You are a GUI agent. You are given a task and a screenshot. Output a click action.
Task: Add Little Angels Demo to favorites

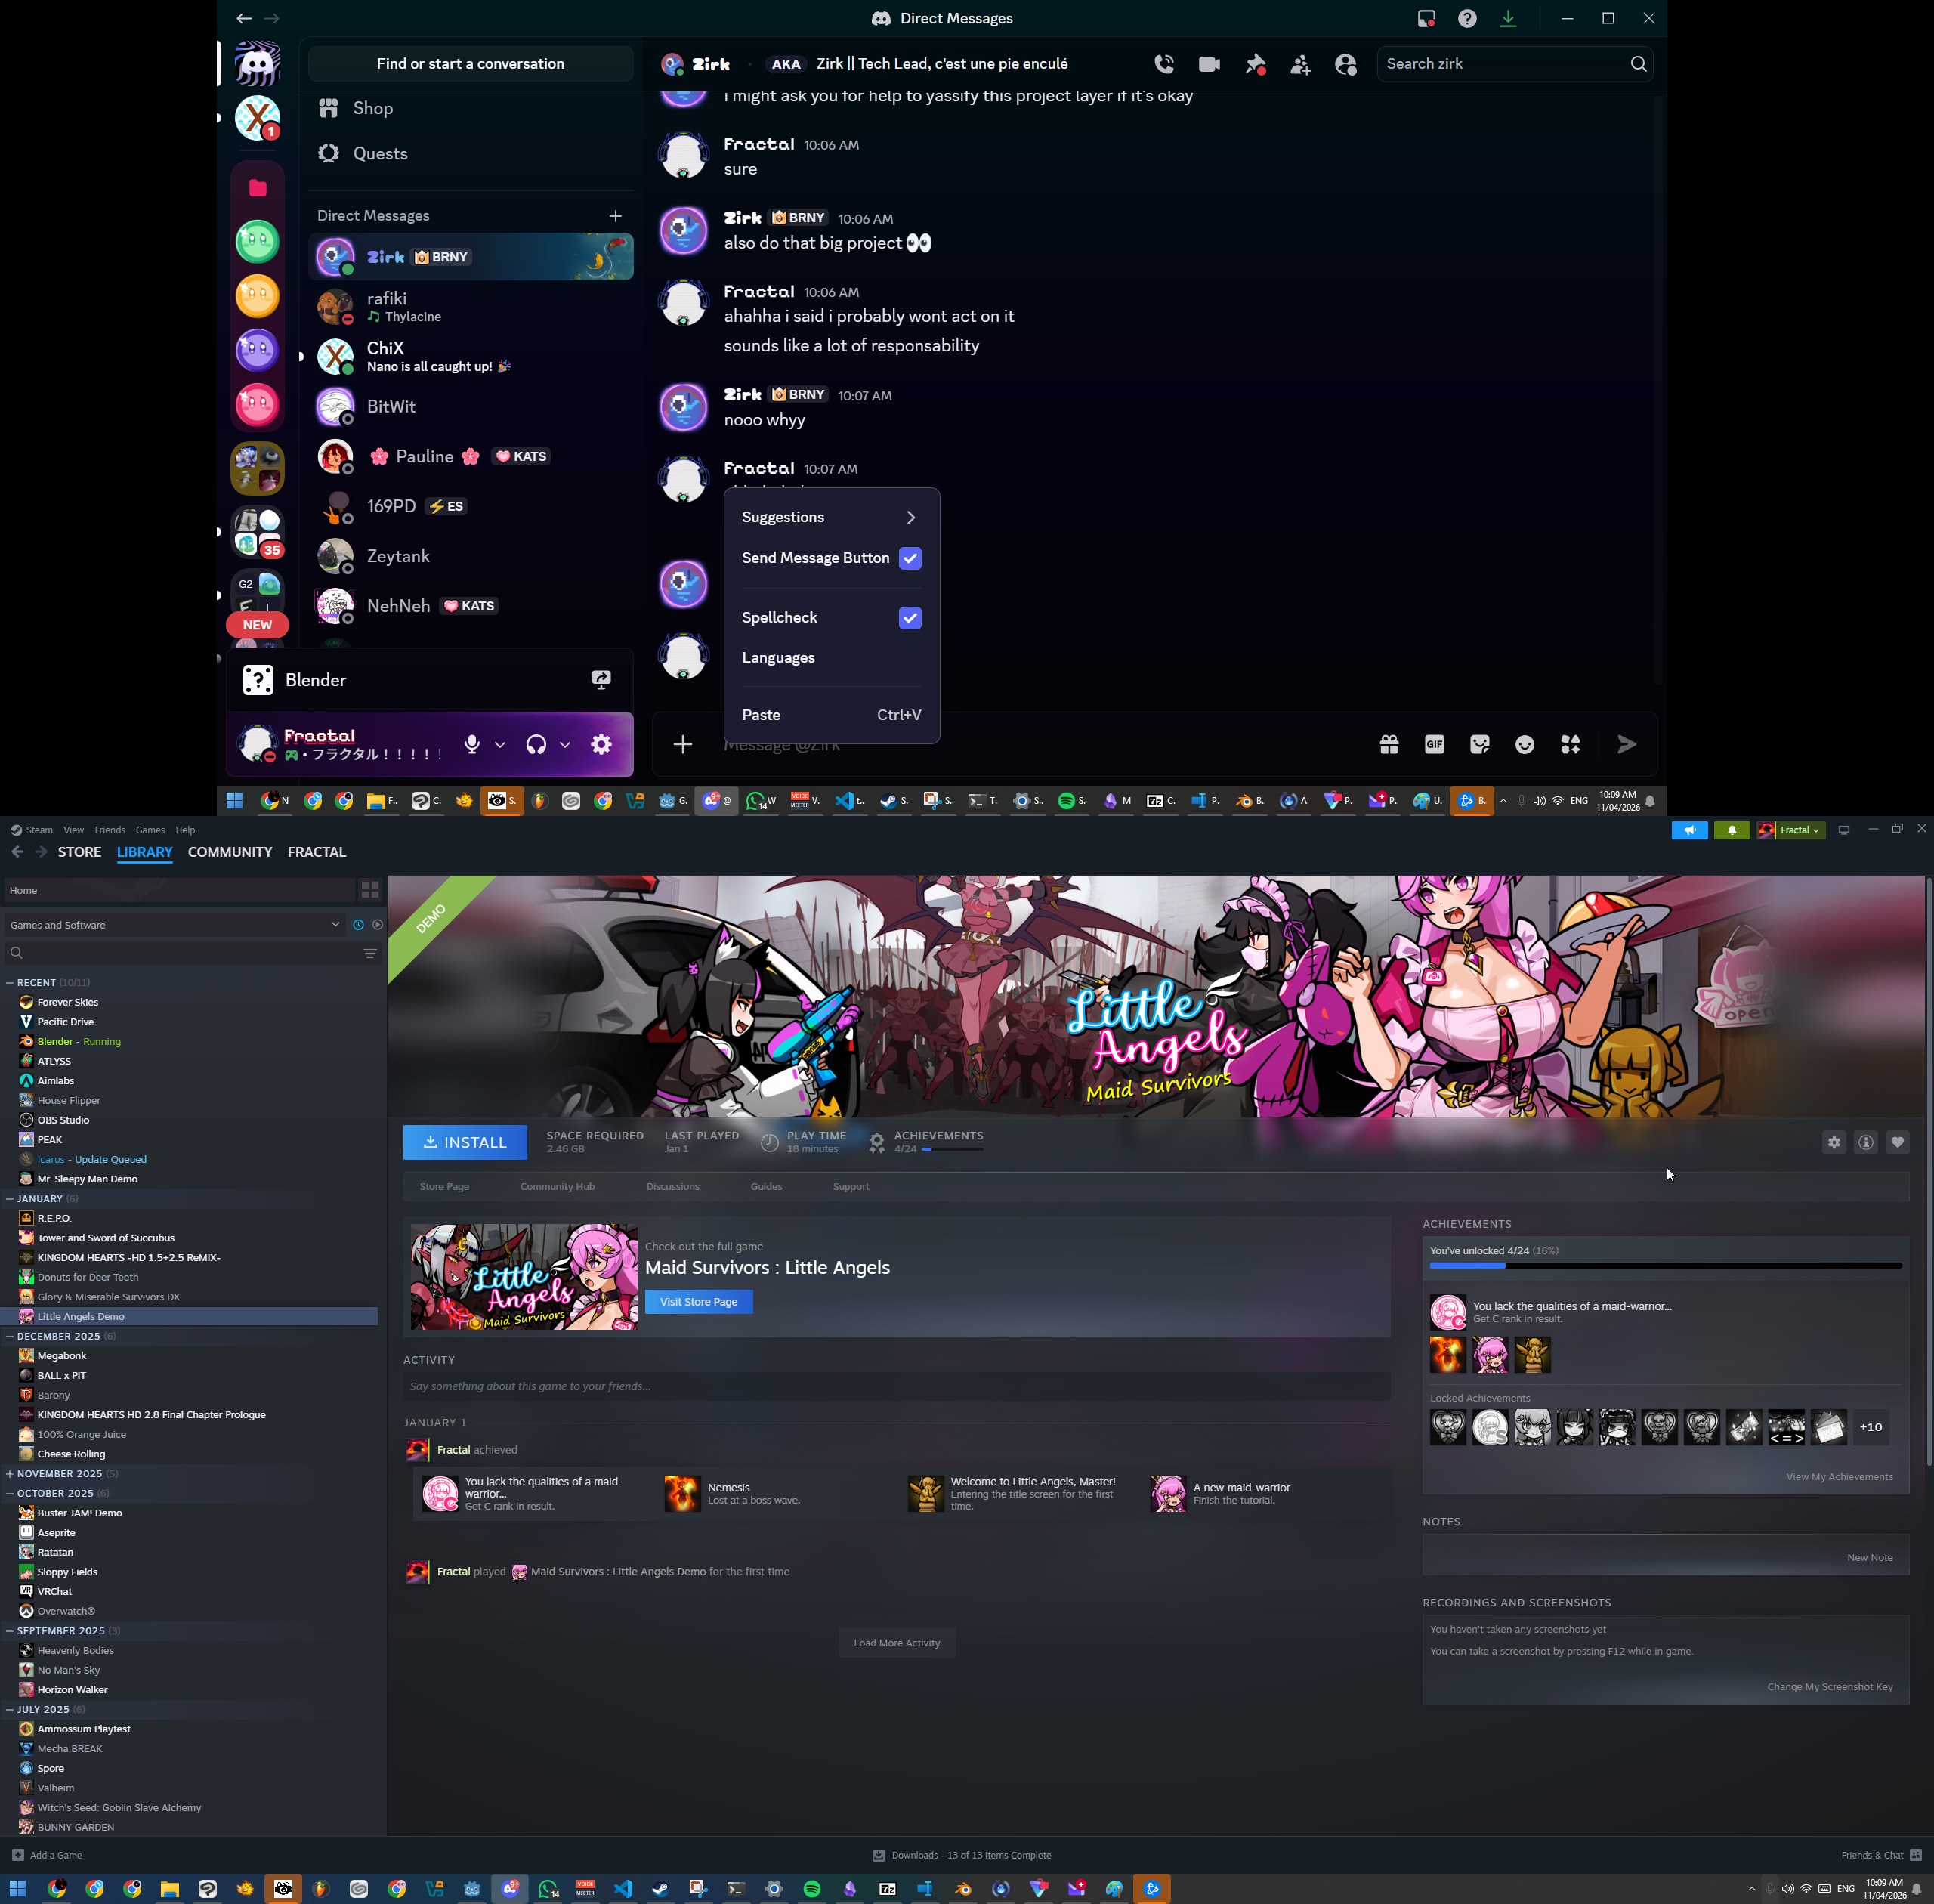pos(1897,1142)
